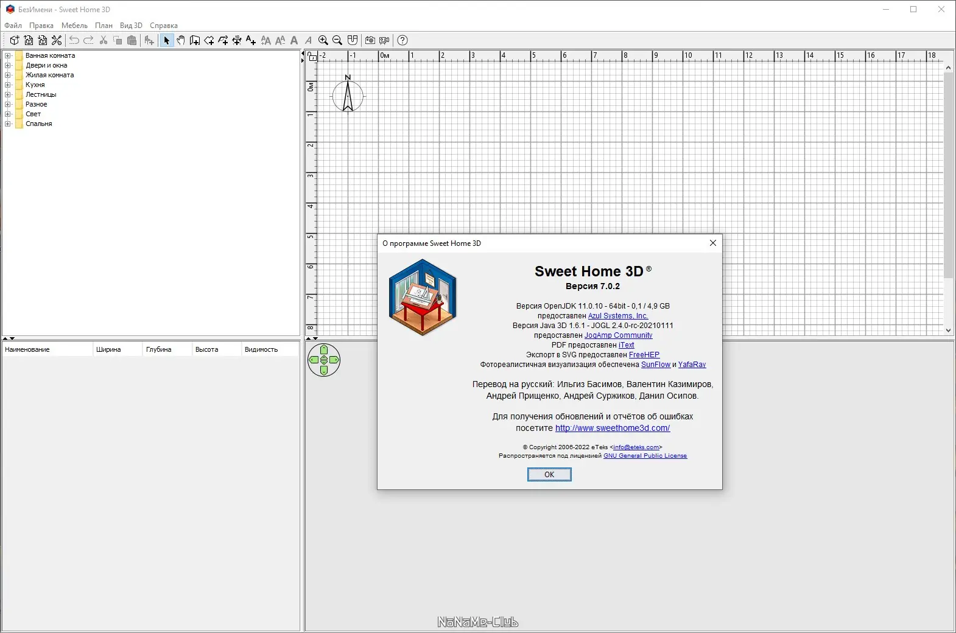956x633 pixels.
Task: Click the 3D view move backward arrow
Action: pos(324,370)
